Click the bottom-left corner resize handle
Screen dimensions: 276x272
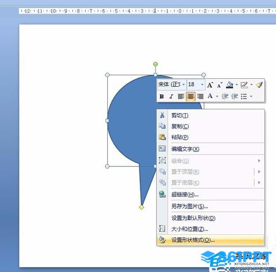click(107, 166)
